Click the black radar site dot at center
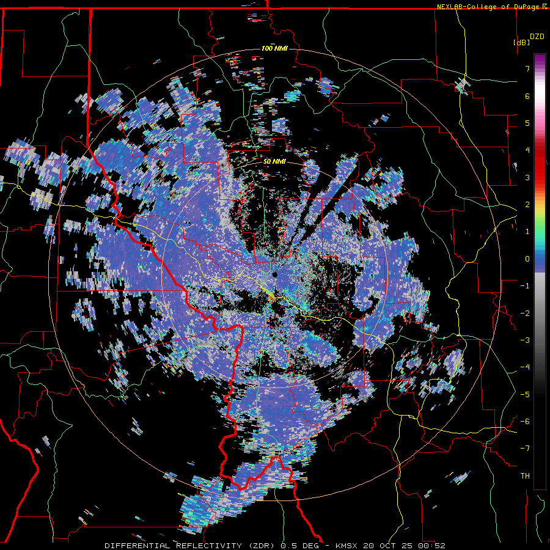This screenshot has height=550, width=550. coord(274,274)
